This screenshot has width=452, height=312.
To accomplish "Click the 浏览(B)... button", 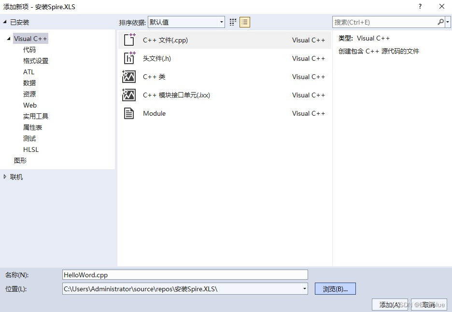I will click(335, 289).
